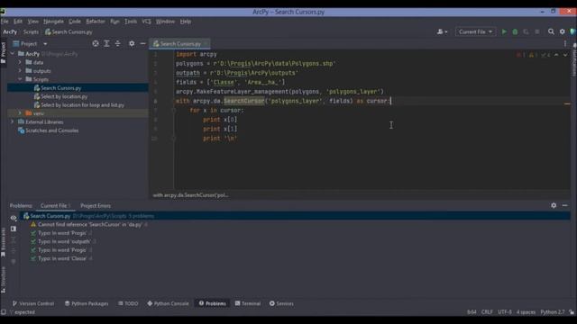Open editor tabs more-options icon

(565, 44)
